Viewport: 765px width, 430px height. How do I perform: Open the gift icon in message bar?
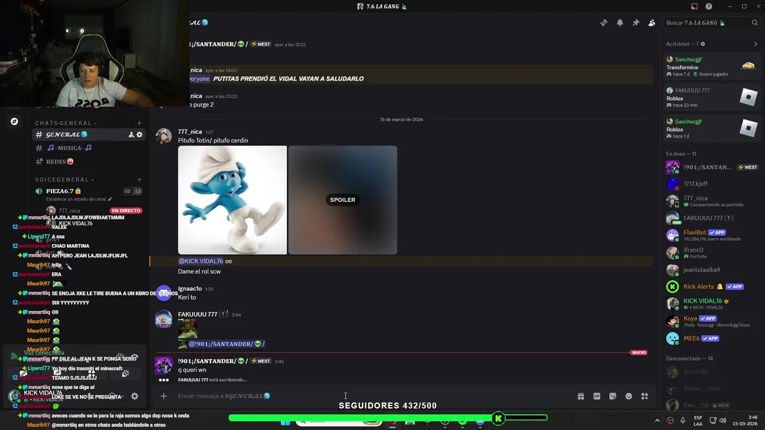pyautogui.click(x=580, y=396)
